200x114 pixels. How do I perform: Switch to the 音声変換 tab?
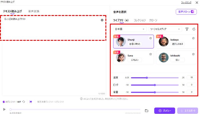(34, 11)
